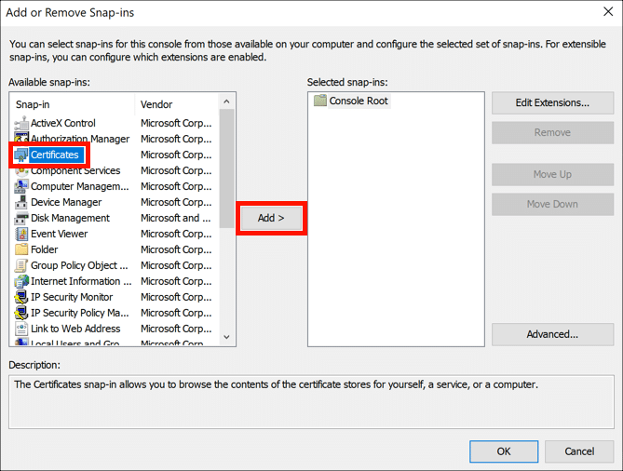Select the IP Security Monitor icon
Screen dimensions: 623x471
click(22, 297)
